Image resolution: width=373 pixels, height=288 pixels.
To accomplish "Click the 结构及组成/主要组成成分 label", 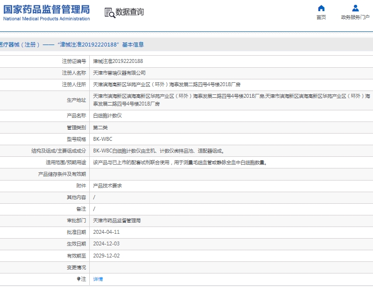I will pos(59,151).
